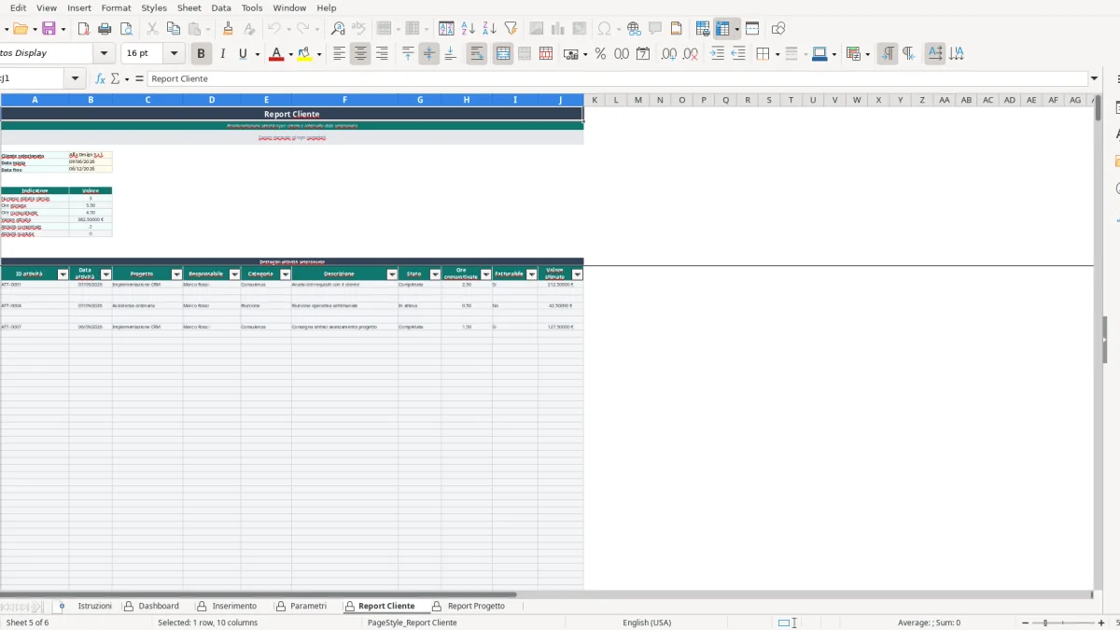
Task: Open print preview toggle
Action: [x=127, y=29]
